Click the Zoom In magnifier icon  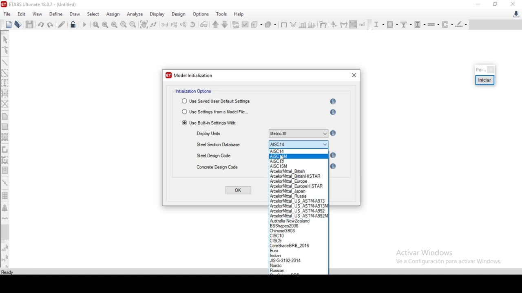point(124,25)
